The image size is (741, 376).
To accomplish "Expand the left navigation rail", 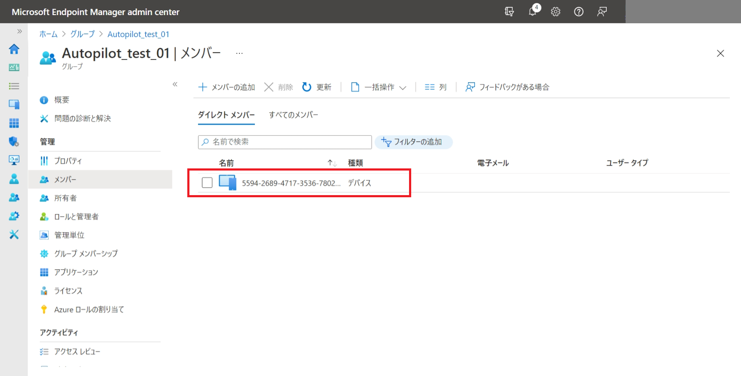I will pos(19,31).
